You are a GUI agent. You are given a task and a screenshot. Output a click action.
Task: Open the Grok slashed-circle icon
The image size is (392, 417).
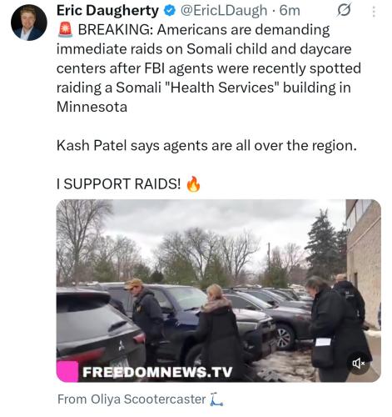344,11
